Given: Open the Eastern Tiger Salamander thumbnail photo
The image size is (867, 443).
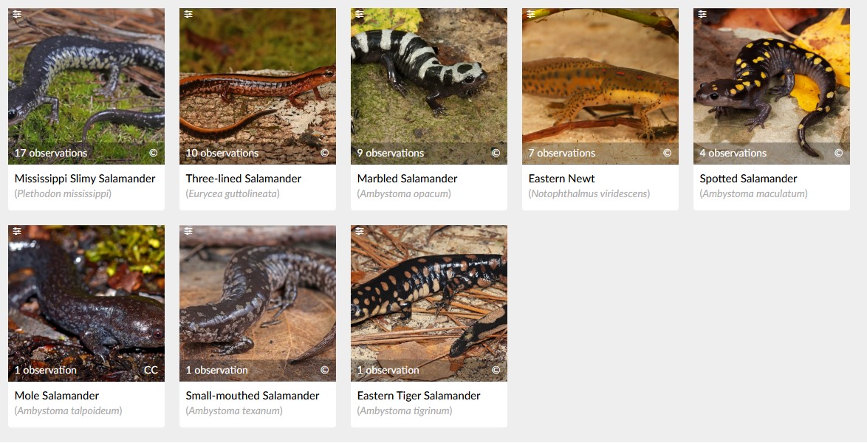Looking at the screenshot, I should (x=429, y=303).
